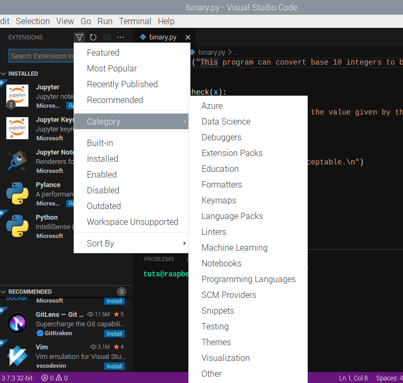Viewport: 403px width, 383px height.
Task: Select the Education category
Action: pyautogui.click(x=248, y=169)
